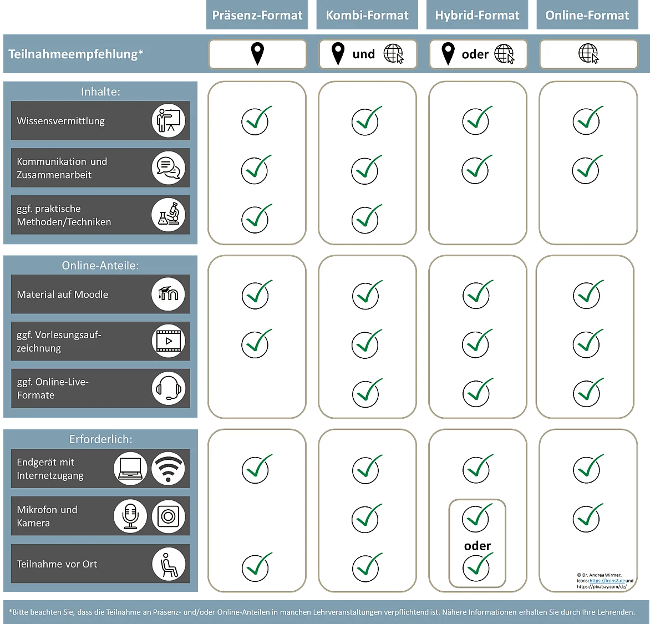This screenshot has height=624, width=650.
Task: Click the microphone icon
Action: click(x=130, y=516)
